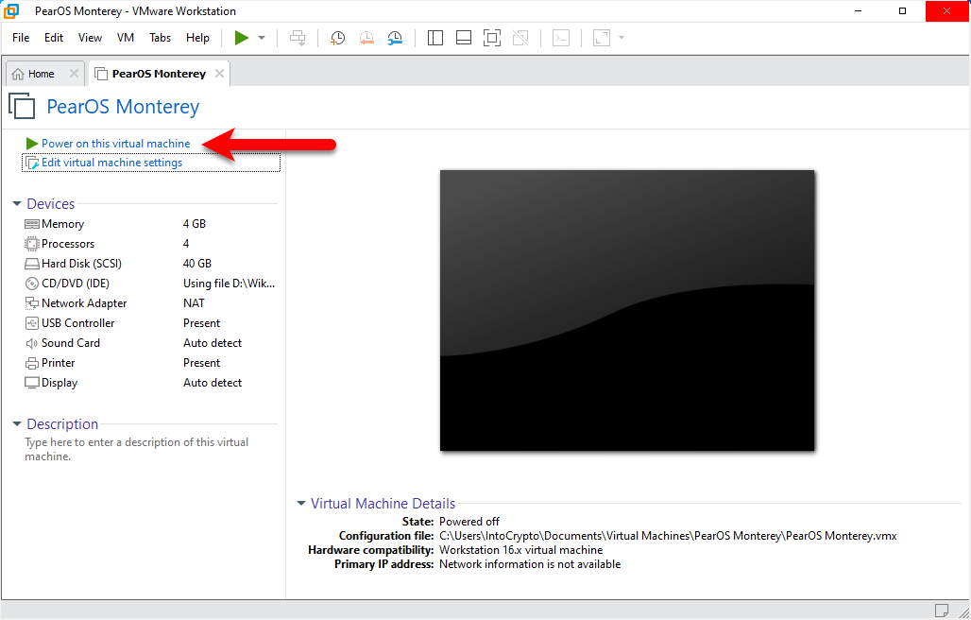Image resolution: width=971 pixels, height=620 pixels.
Task: Enter full screen mode icon
Action: 492,38
